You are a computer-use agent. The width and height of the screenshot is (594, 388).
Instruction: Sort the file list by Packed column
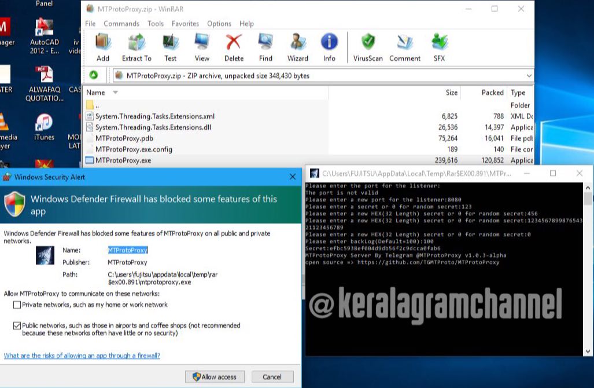(x=492, y=93)
